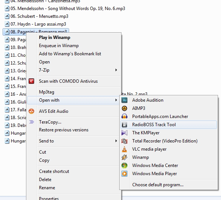Select file name 04. Mendelssohn - Canzonetta.mp3
Viewport: 221px width, 200px height.
(x=45, y=1)
